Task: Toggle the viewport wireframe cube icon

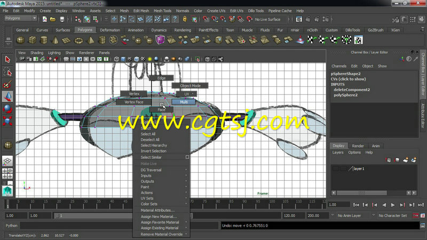Action: pos(116,59)
